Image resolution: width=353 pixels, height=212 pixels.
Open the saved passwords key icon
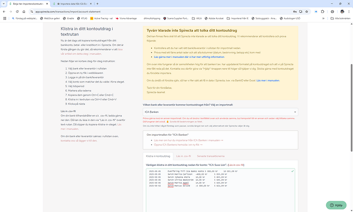(295, 11)
